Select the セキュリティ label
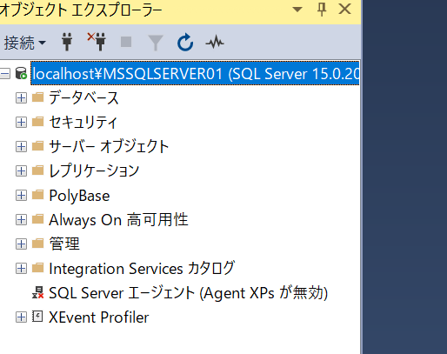 pos(83,122)
